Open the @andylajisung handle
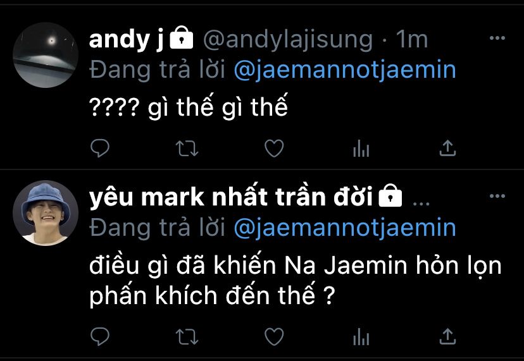524x361 pixels. pos(288,40)
